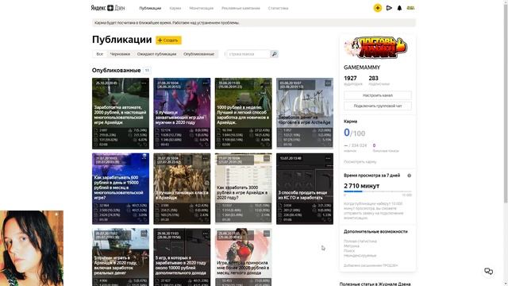Click the viewing time progress bar
Viewport: 508px width, 286px height.
pos(378,191)
